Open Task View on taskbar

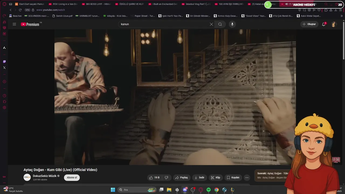click(x=161, y=190)
